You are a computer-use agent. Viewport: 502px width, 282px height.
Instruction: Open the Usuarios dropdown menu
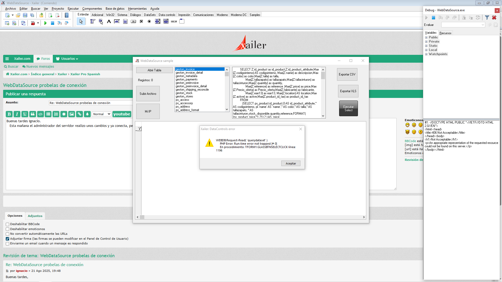tap(67, 59)
